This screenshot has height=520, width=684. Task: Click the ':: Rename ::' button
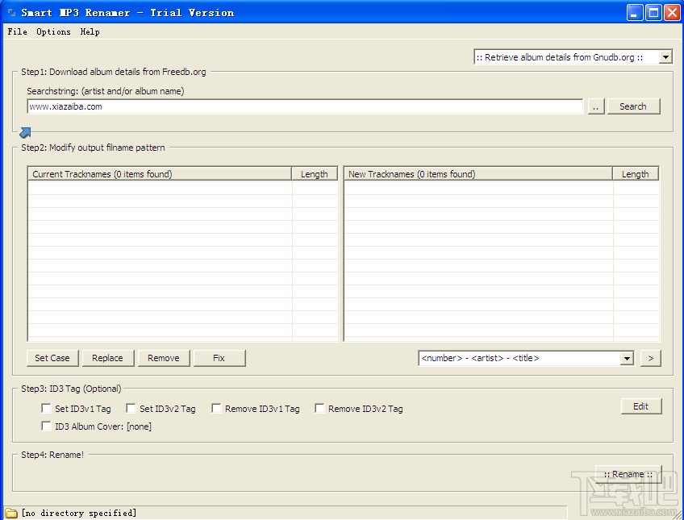tap(628, 474)
